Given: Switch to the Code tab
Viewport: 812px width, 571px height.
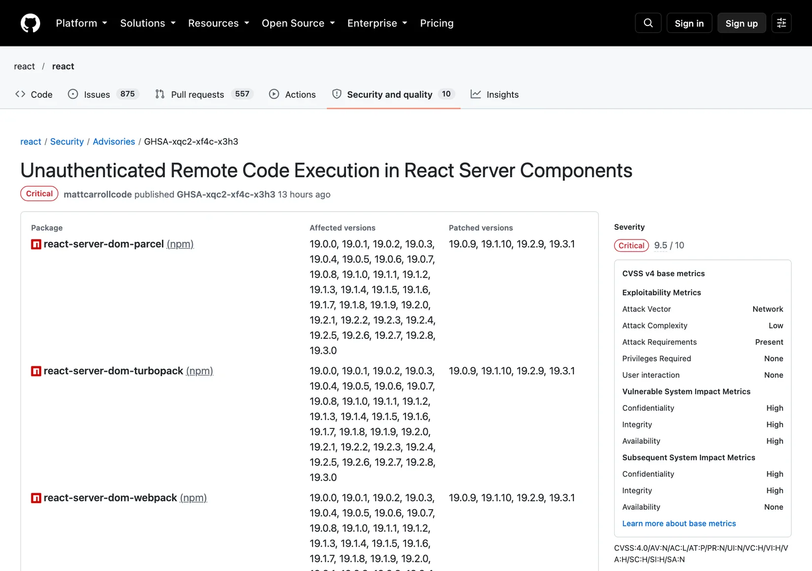Looking at the screenshot, I should [34, 94].
